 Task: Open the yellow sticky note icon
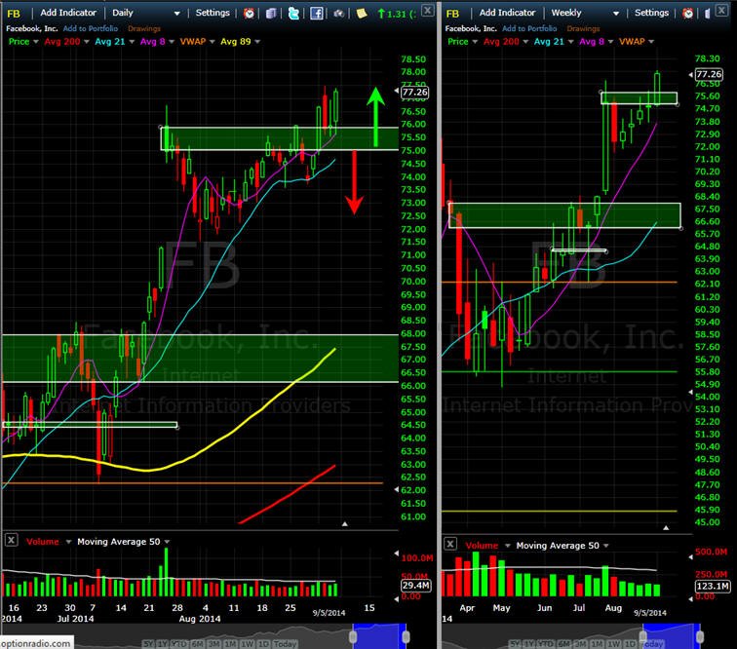point(361,14)
